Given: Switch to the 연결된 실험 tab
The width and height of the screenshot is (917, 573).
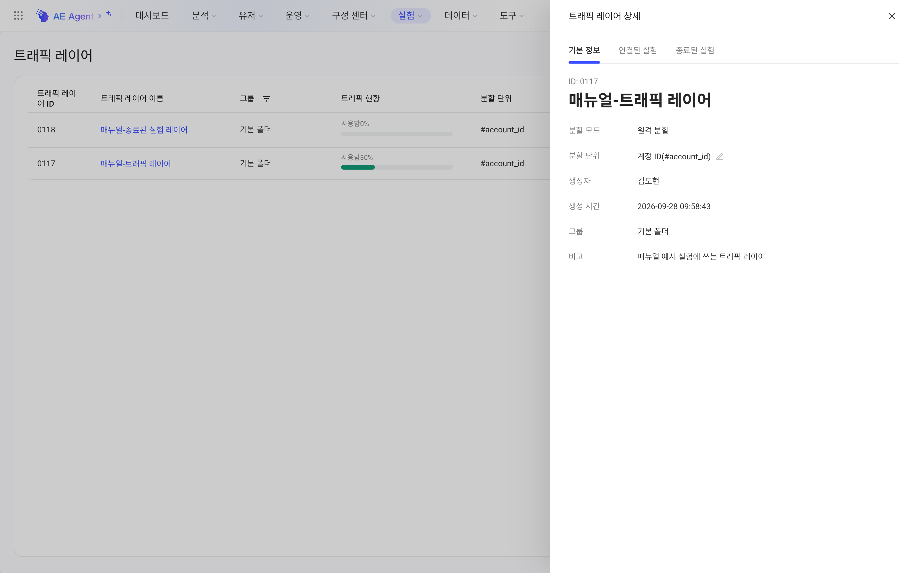Looking at the screenshot, I should tap(637, 50).
